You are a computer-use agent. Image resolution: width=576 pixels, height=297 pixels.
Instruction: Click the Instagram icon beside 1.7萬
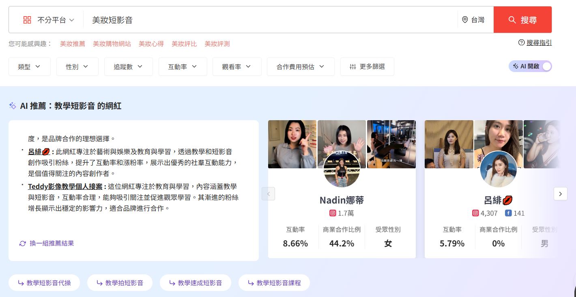pos(333,213)
